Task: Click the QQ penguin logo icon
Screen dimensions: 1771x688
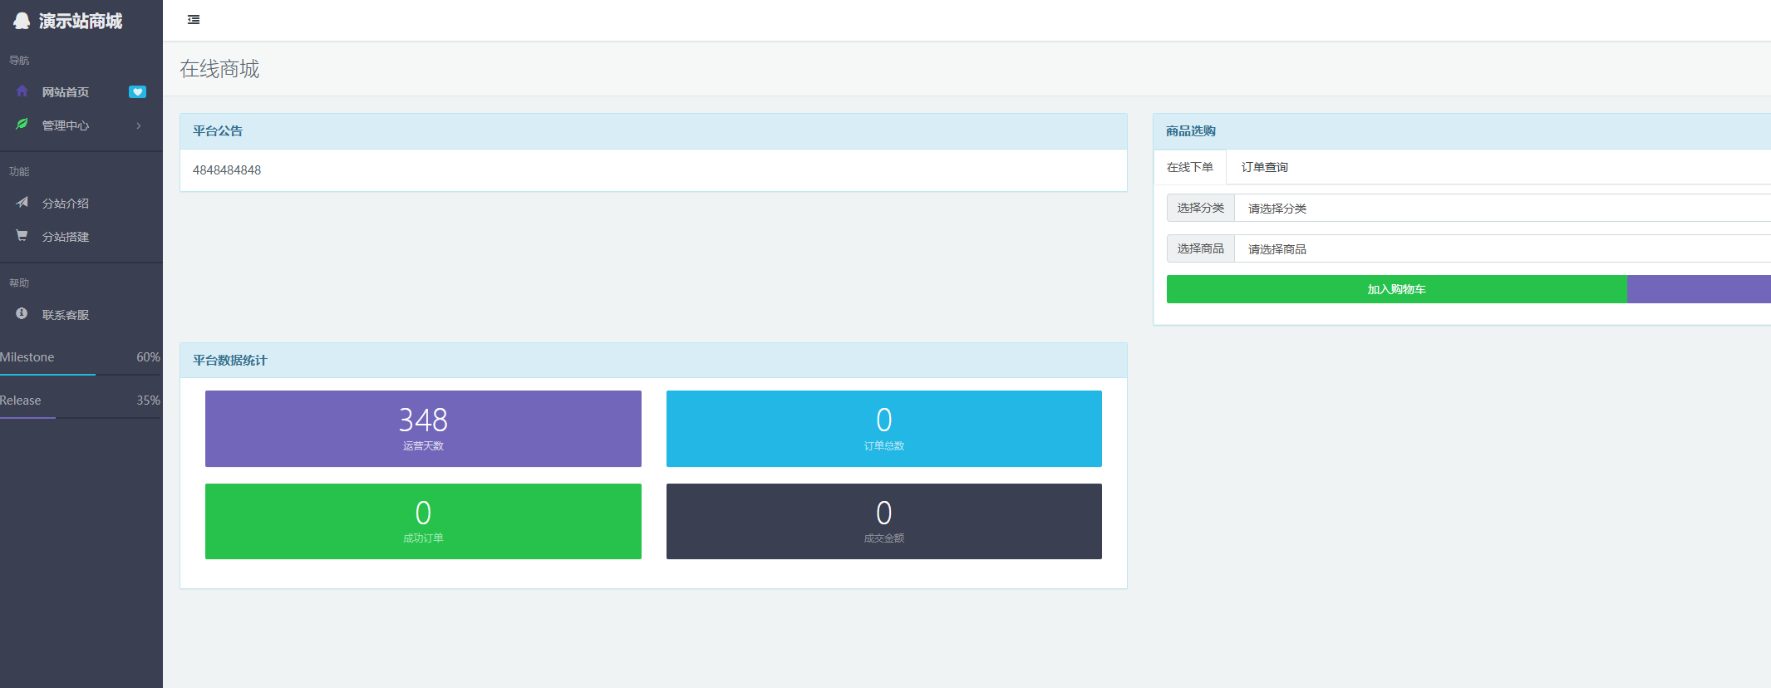Action: 22,21
